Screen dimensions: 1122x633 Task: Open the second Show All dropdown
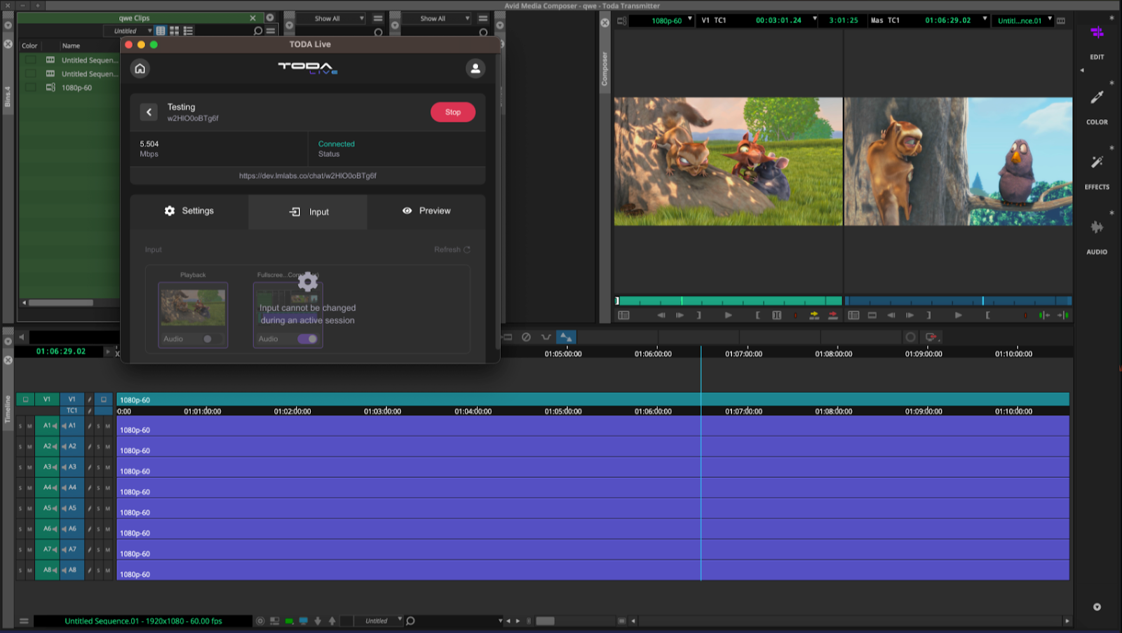435,18
